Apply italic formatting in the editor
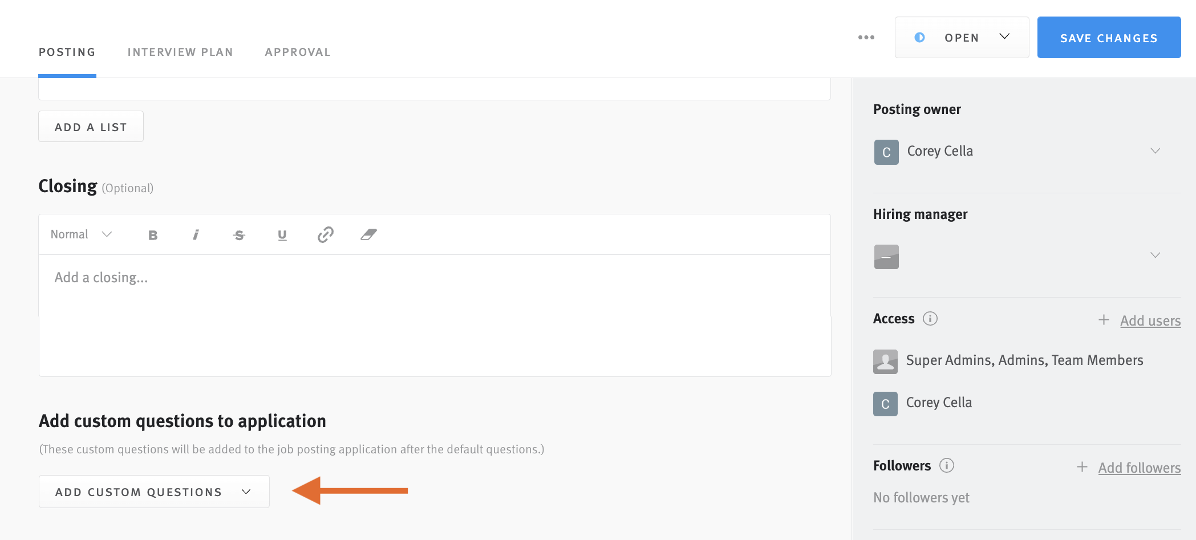This screenshot has height=540, width=1196. click(x=196, y=234)
